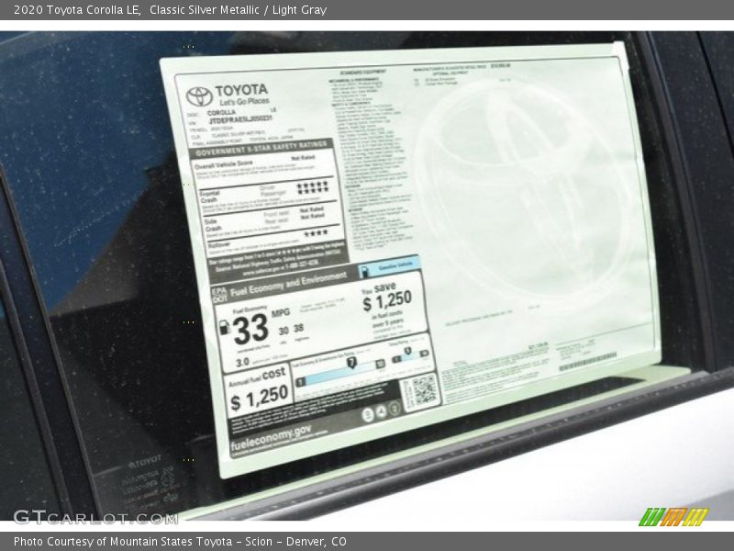734x551 pixels.
Task: Click the "You save $ 1,250" amount
Action: click(387, 300)
